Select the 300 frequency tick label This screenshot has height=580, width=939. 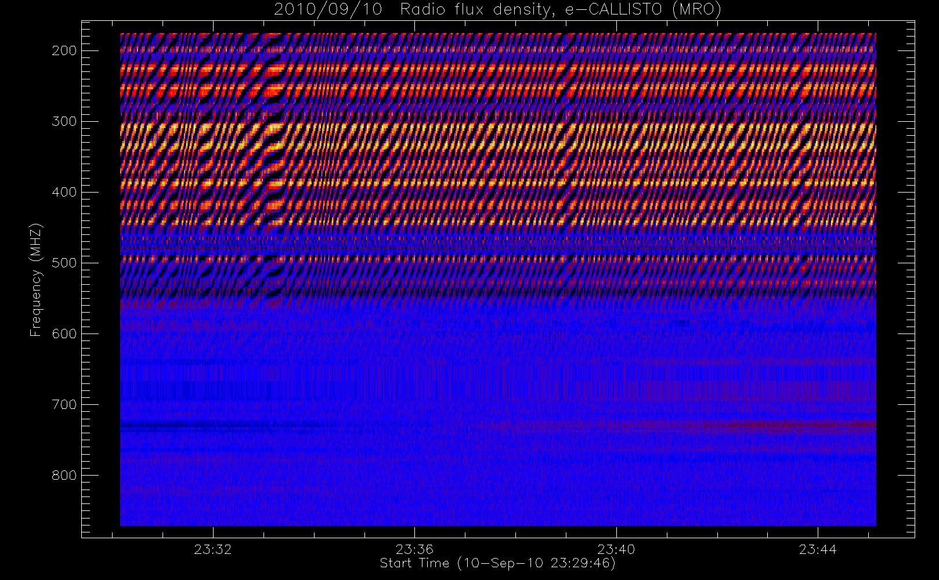(64, 122)
